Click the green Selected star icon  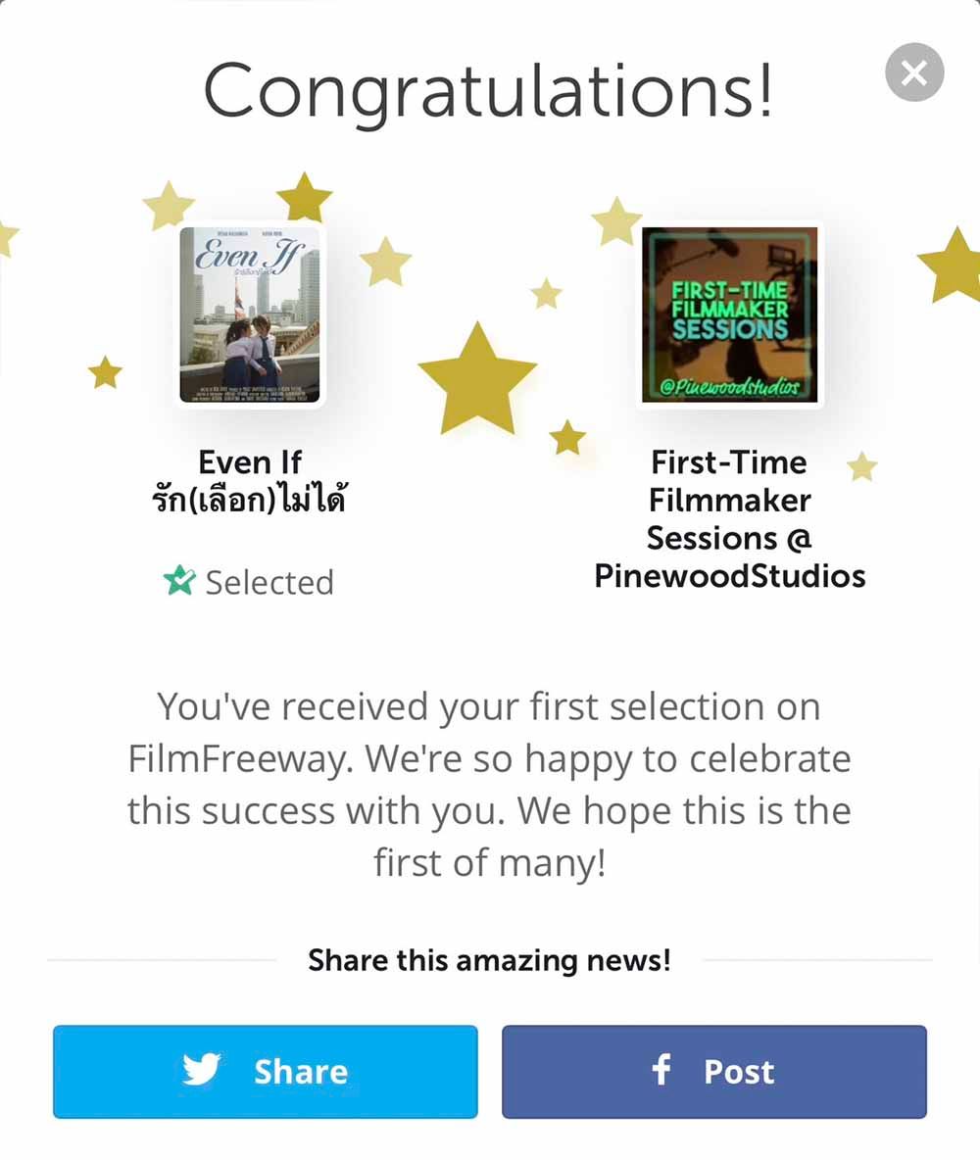click(x=179, y=581)
